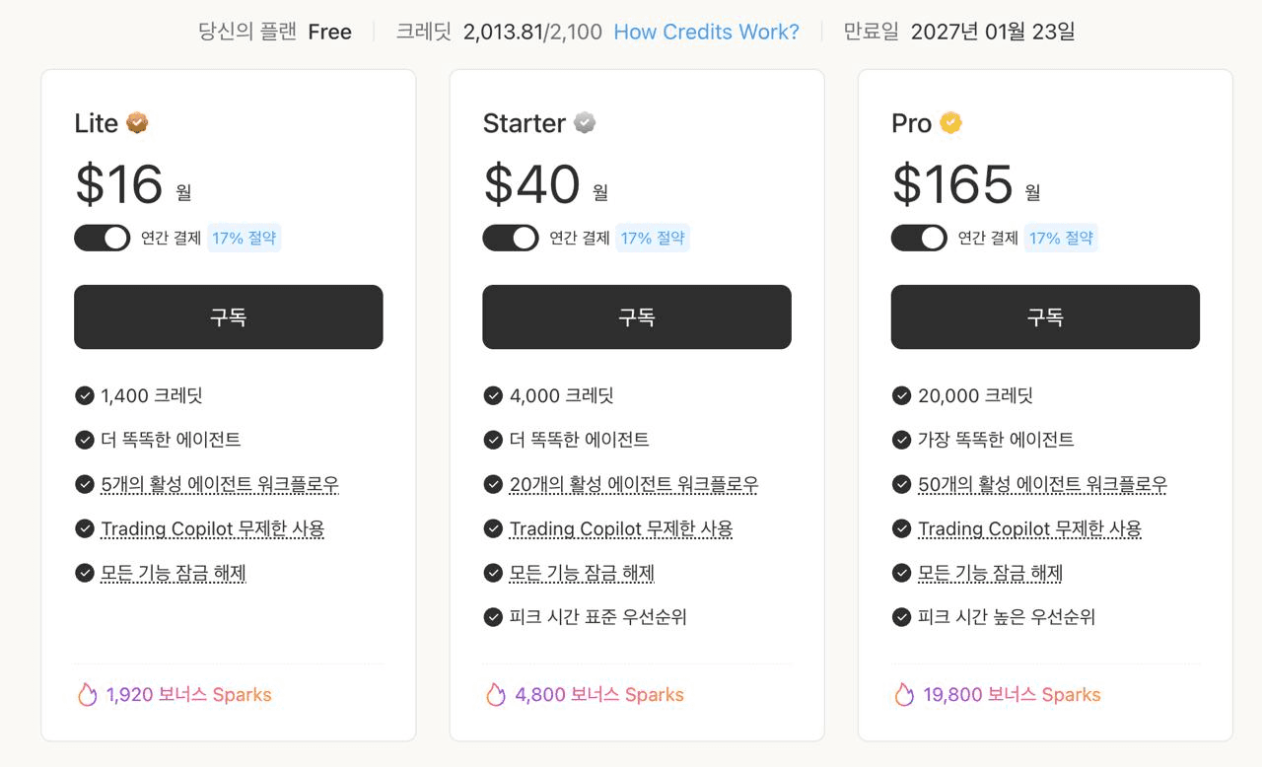The height and width of the screenshot is (767, 1262).
Task: Click 50개의 활성 에이전트 워크플로우 feature text
Action: 1042,484
